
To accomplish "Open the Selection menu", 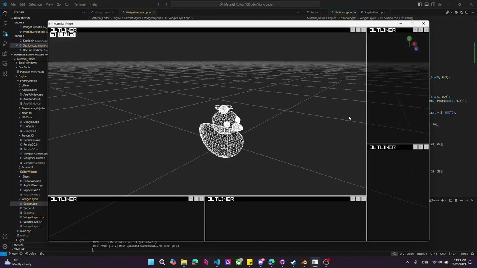I will tap(35, 4).
